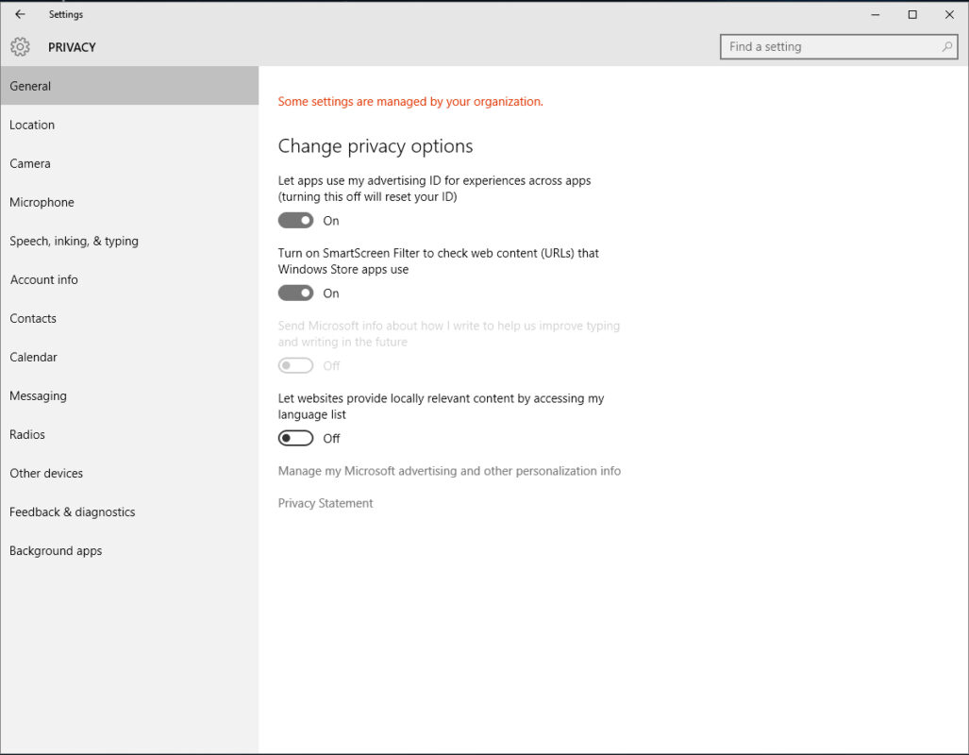Go to Calendar privacy page
Screen dimensions: 969x755
pos(129,358)
